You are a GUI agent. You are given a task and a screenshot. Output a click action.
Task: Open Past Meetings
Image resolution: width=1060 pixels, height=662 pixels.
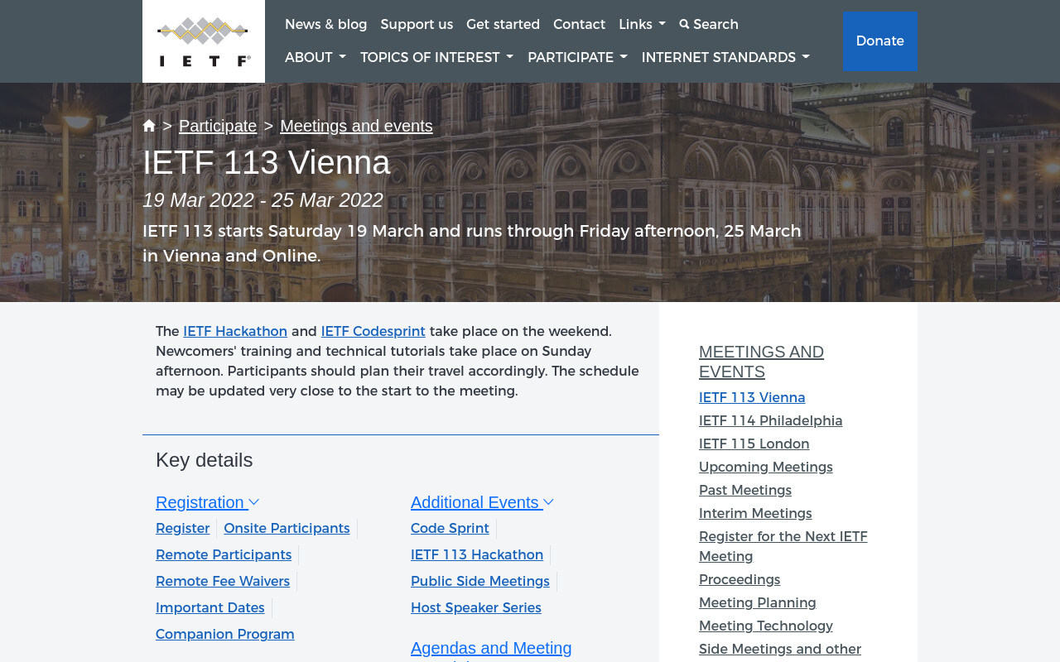pos(745,490)
